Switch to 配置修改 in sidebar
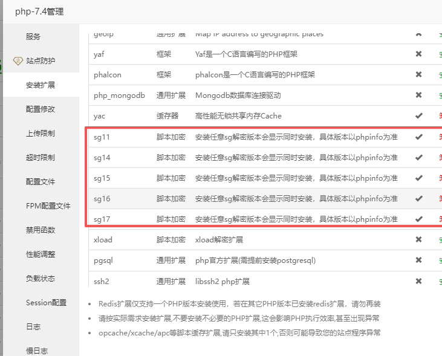The image size is (442, 356). (41, 109)
